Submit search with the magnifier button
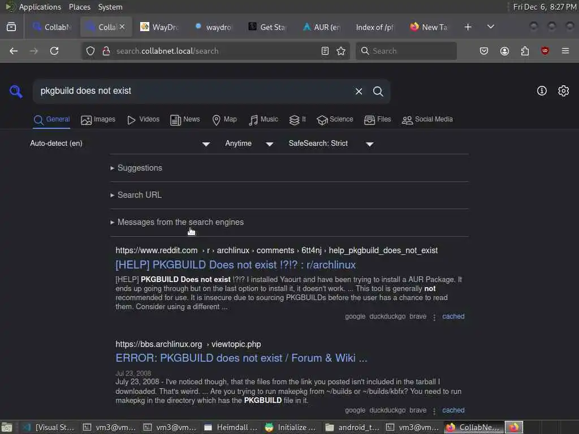Viewport: 579px width, 434px height. (x=378, y=91)
